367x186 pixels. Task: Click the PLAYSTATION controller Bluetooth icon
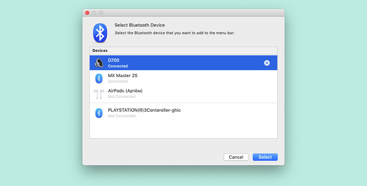click(99, 113)
